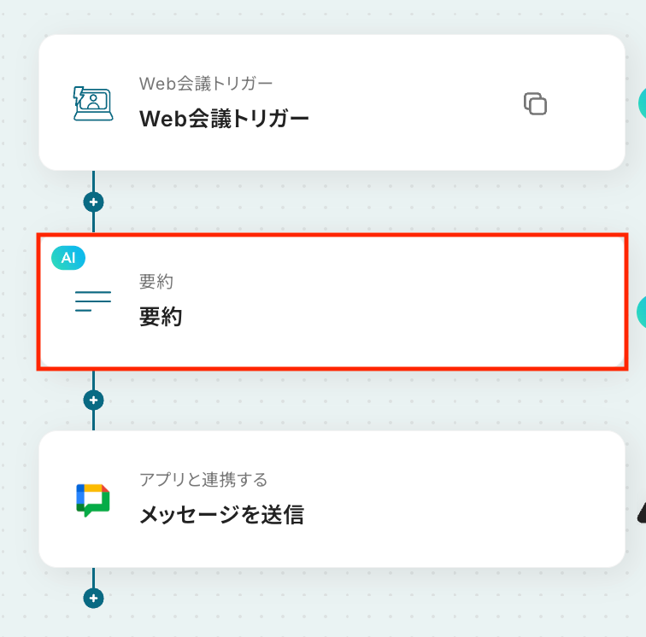Image resolution: width=646 pixels, height=637 pixels.
Task: Add a step below 要約 using plus button
Action: point(93,400)
